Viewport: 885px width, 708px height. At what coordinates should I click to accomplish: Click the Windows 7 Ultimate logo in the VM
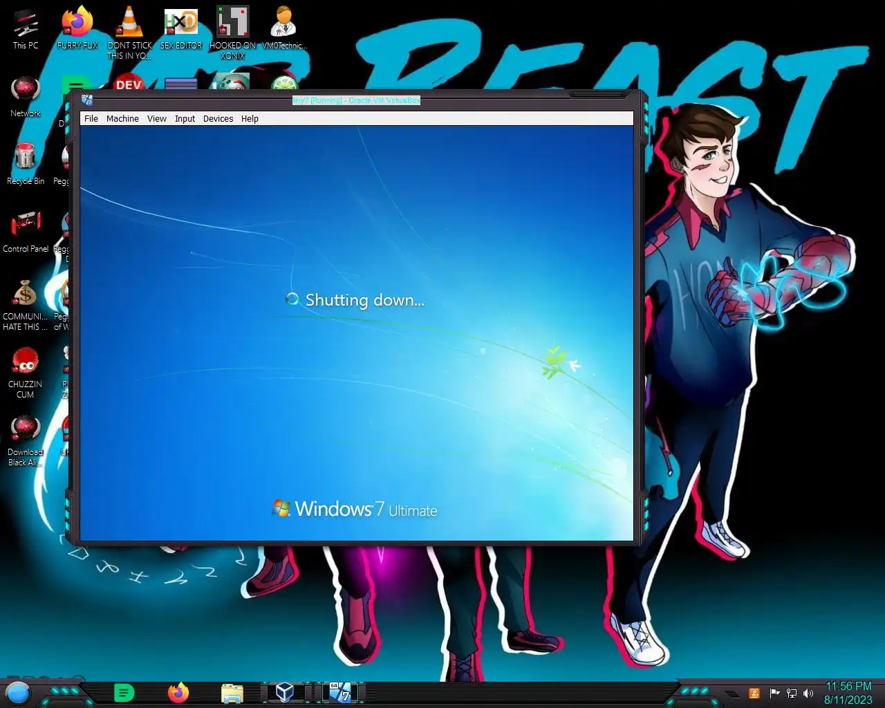(x=355, y=510)
